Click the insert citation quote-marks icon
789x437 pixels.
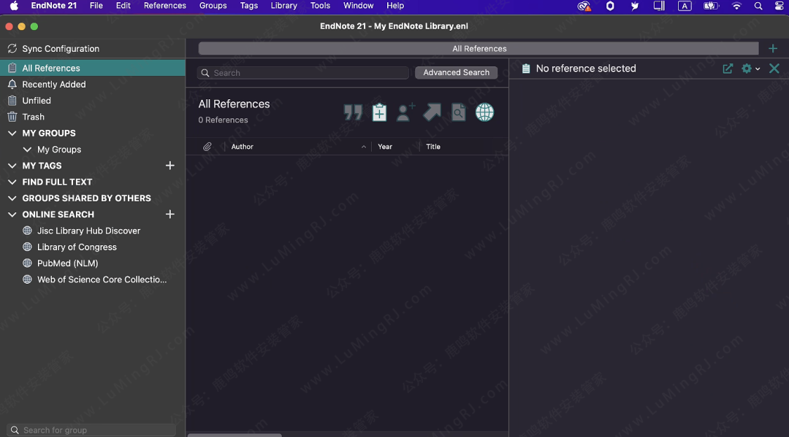(x=353, y=112)
